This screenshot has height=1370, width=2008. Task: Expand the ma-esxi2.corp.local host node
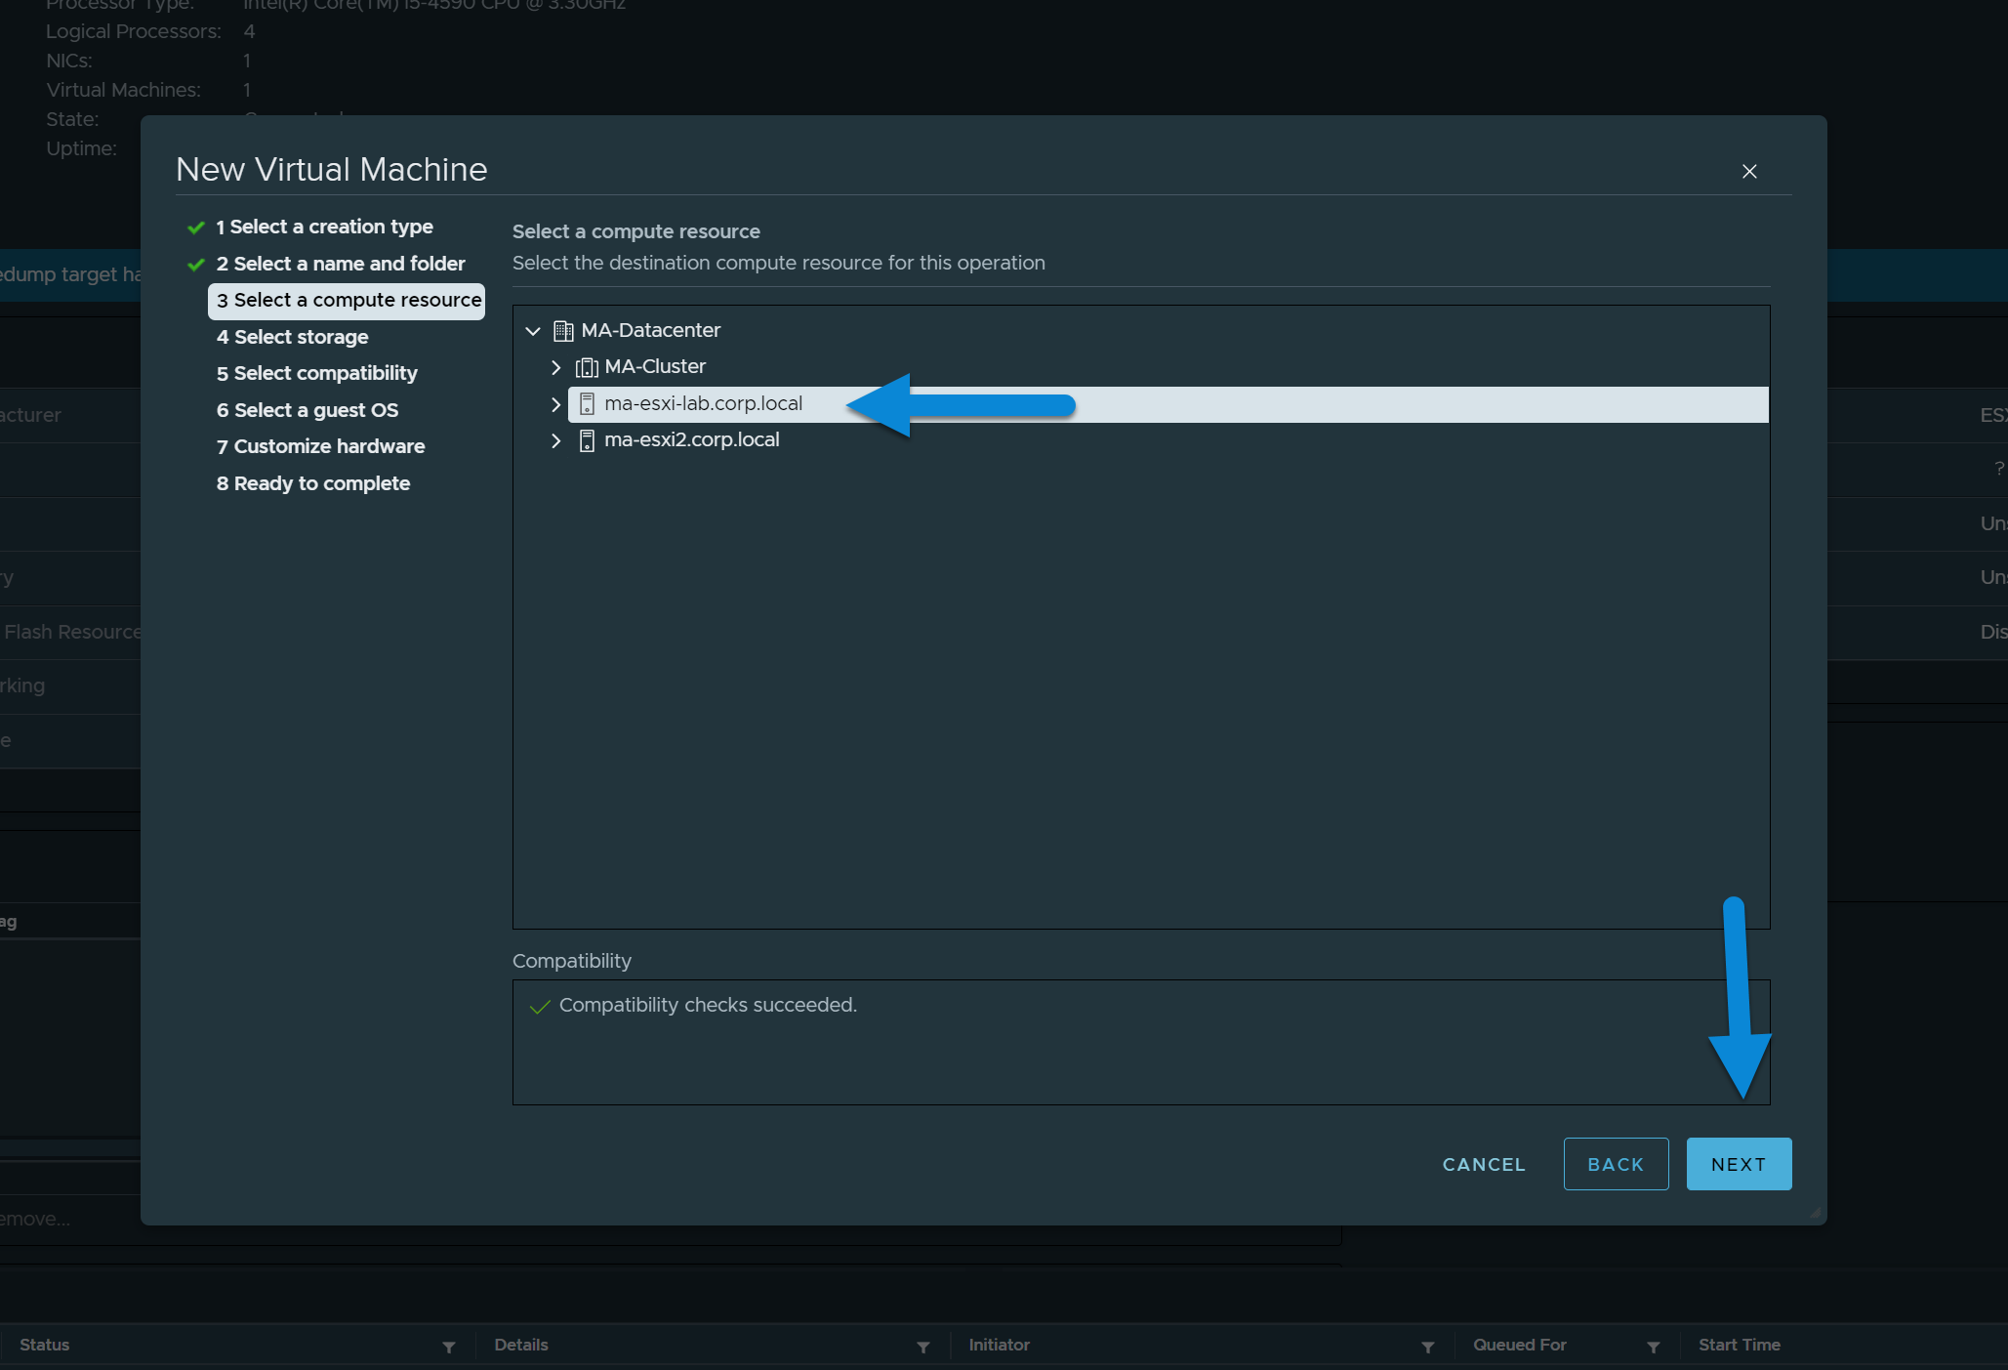pyautogui.click(x=556, y=440)
